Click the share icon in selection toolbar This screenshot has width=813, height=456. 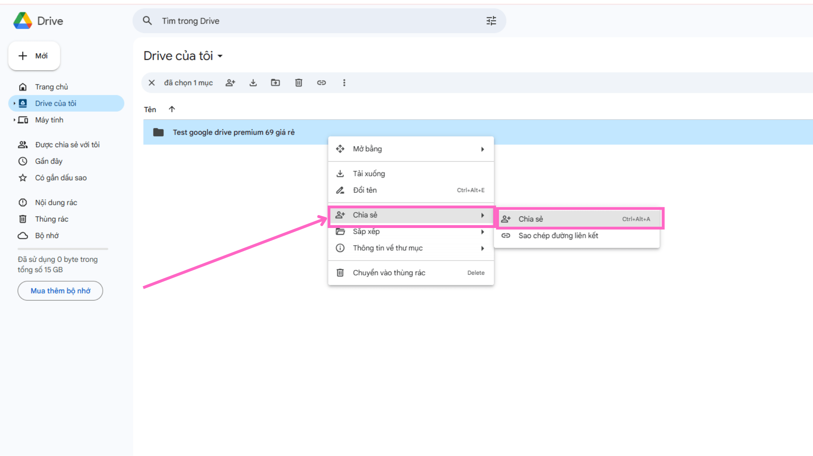coord(230,83)
